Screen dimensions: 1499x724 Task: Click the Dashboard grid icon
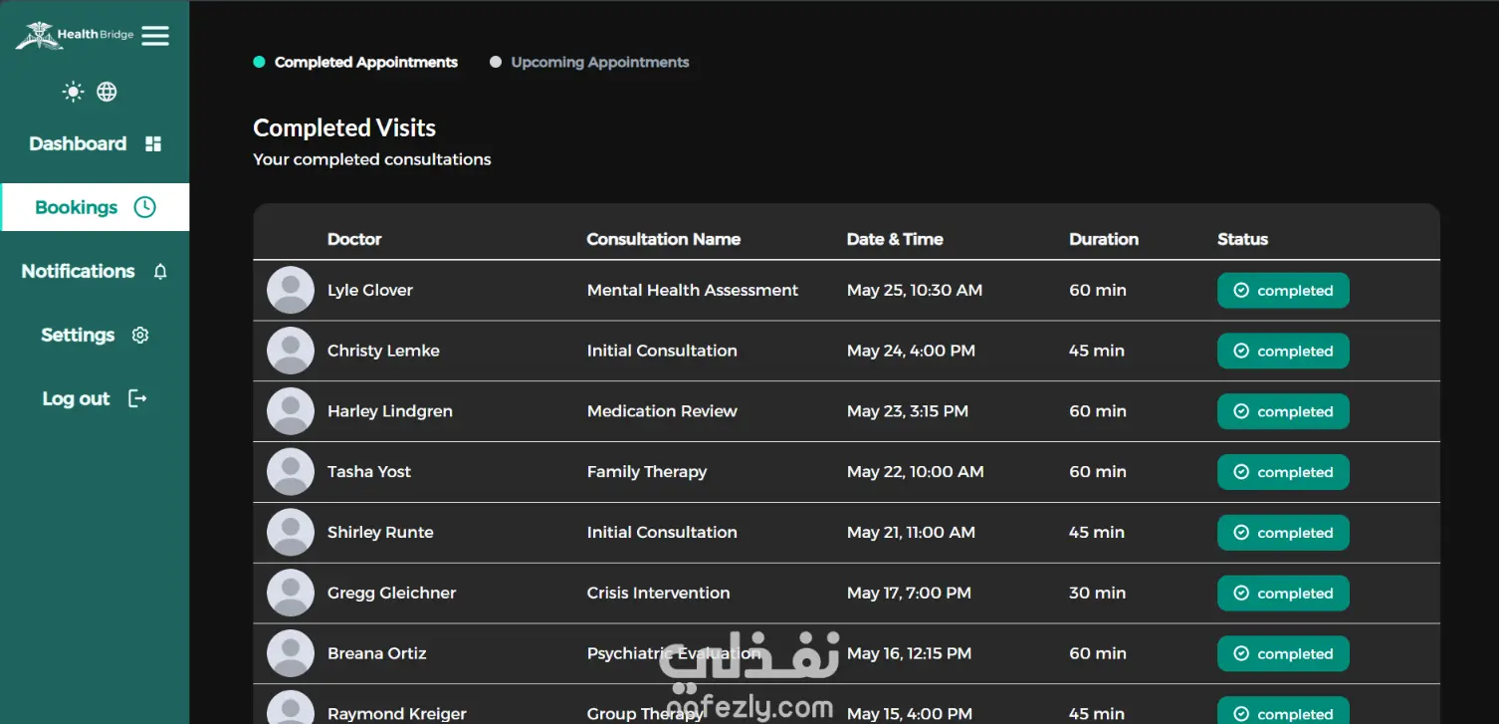coord(153,144)
